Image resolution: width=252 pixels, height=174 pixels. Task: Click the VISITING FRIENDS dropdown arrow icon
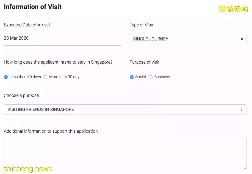click(242, 110)
